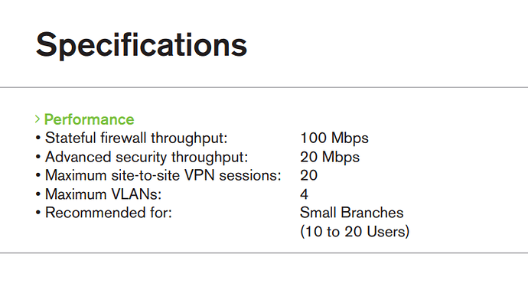Click the divider line below Specifications
This screenshot has width=528, height=293.
[x=264, y=87]
